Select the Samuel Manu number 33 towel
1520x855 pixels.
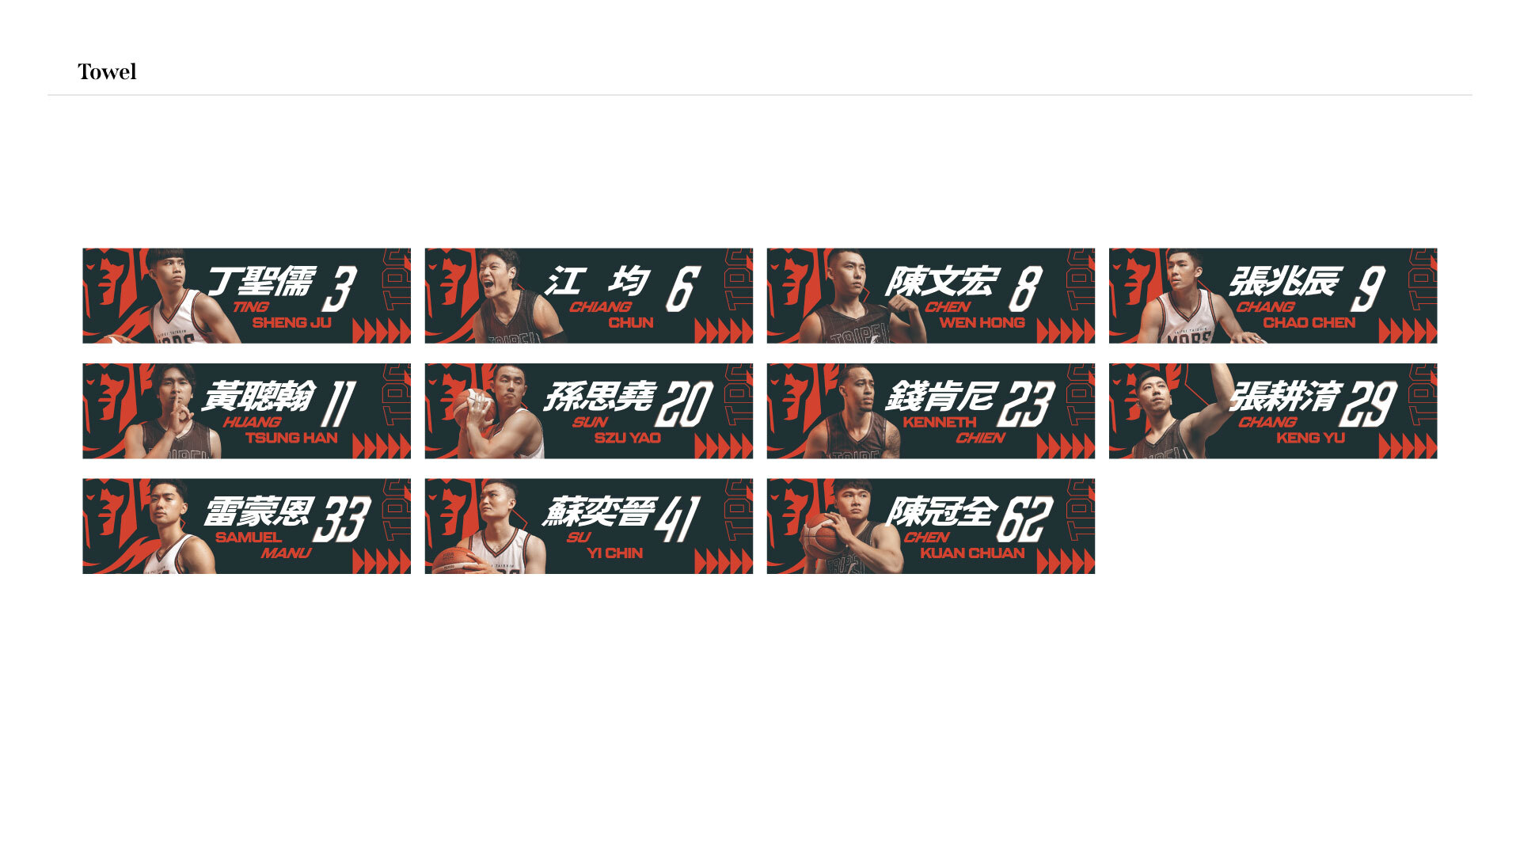click(246, 526)
